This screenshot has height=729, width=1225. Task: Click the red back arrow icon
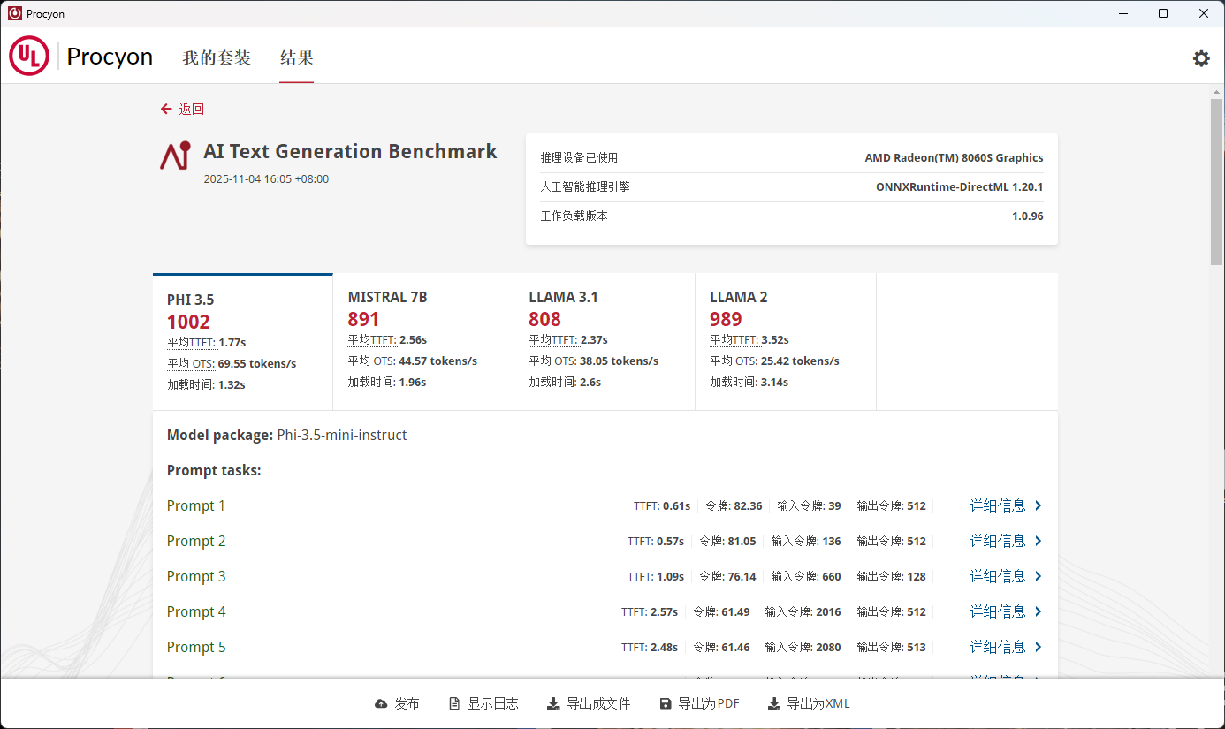(x=165, y=109)
